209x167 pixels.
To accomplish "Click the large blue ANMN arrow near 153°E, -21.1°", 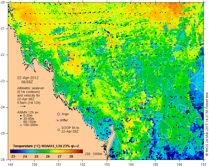I will (x=107, y=31).
